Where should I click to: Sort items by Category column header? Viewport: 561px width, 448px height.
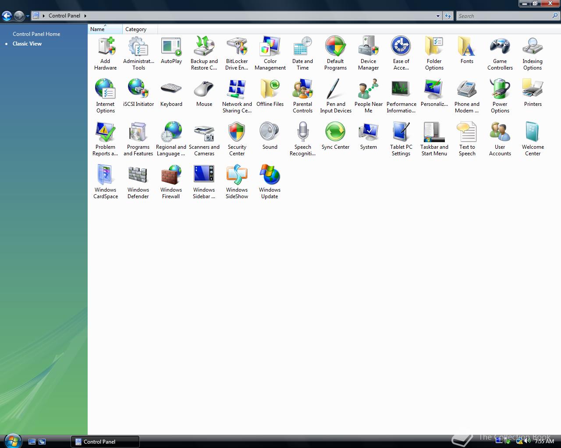pyautogui.click(x=140, y=29)
